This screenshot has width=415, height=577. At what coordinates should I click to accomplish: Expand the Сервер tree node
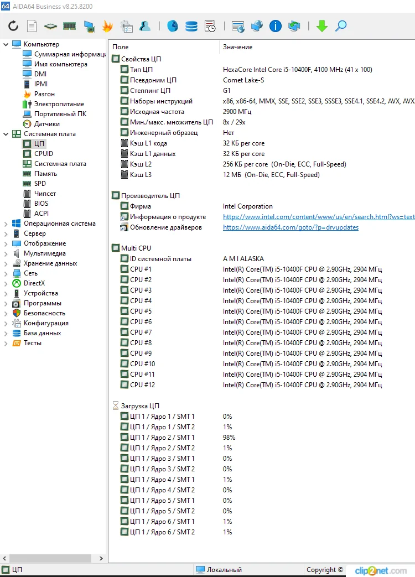tap(6, 233)
